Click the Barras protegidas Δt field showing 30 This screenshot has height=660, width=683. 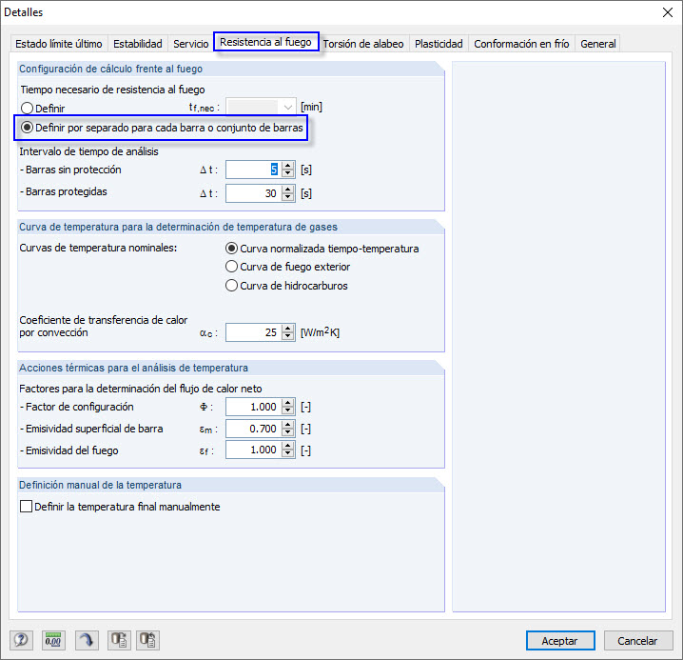254,193
